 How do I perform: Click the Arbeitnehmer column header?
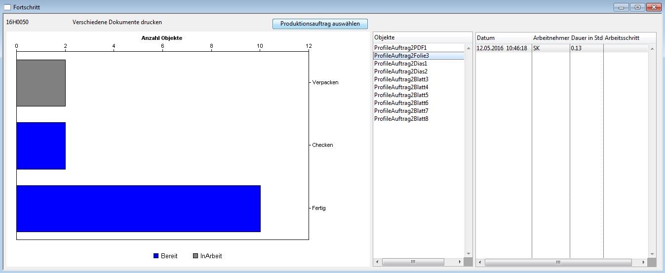pyautogui.click(x=551, y=38)
